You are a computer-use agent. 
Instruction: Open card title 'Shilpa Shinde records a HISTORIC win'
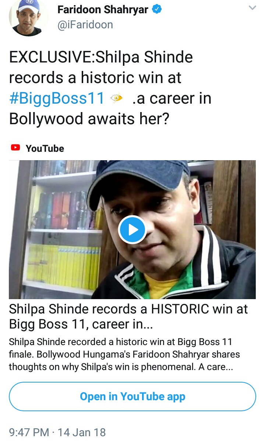[x=128, y=317]
